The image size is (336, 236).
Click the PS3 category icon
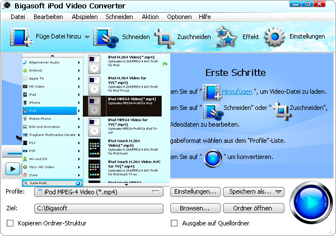[x=25, y=143]
